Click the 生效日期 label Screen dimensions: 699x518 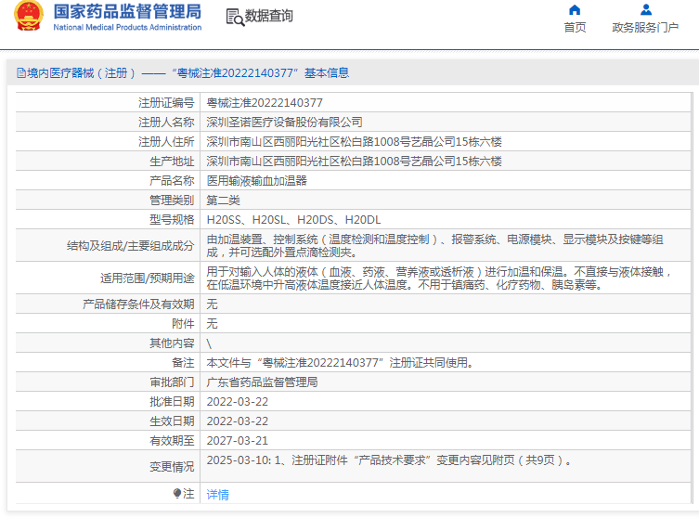(x=172, y=421)
